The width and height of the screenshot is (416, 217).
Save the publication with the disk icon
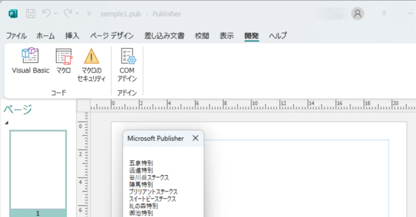pyautogui.click(x=31, y=14)
